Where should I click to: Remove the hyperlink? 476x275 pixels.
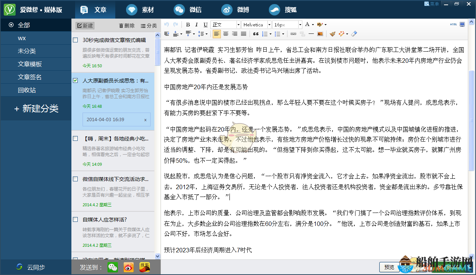coord(302,34)
